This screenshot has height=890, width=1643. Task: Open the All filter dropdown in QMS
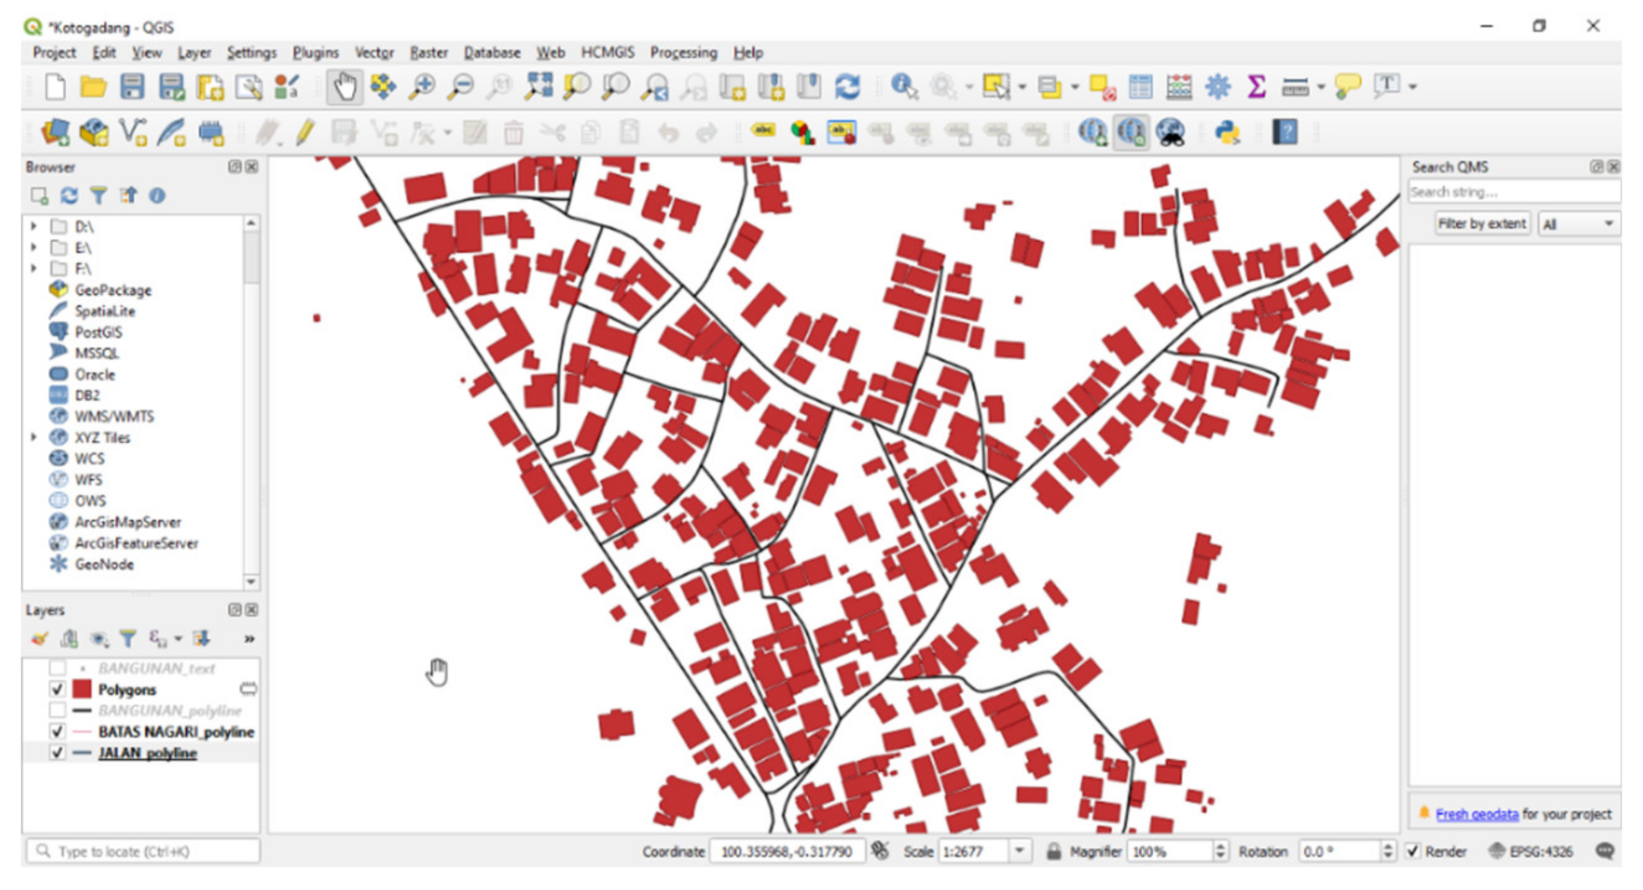click(x=1578, y=225)
